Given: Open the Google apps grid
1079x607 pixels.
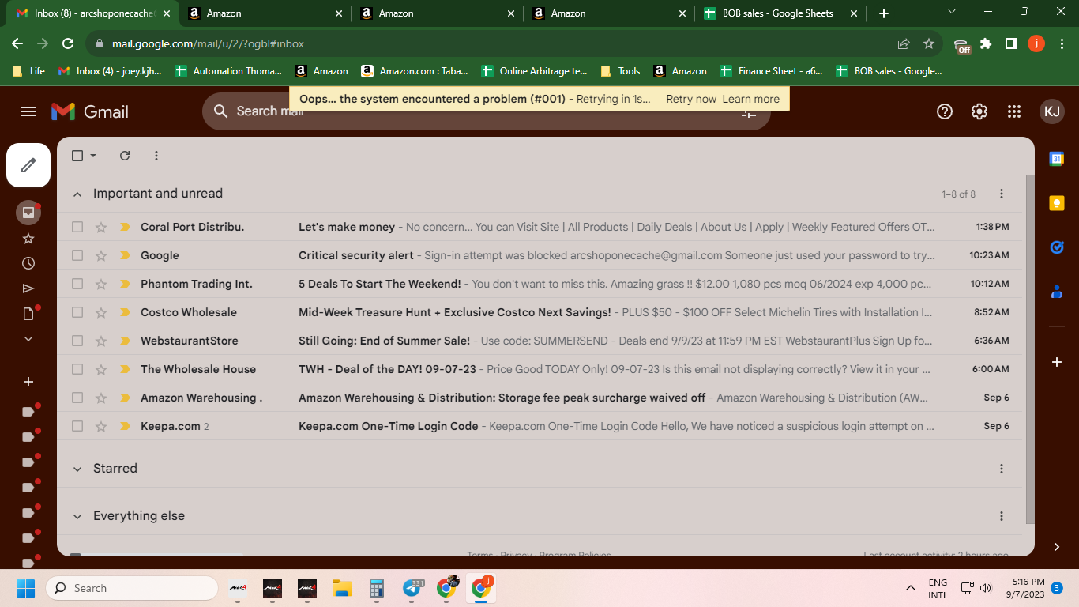Looking at the screenshot, I should coord(1014,111).
